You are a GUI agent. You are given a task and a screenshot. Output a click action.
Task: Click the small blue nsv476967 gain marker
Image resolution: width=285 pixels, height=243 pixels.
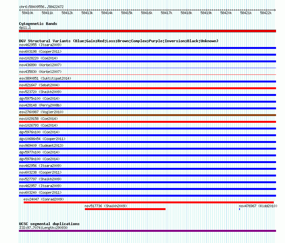[240, 209]
